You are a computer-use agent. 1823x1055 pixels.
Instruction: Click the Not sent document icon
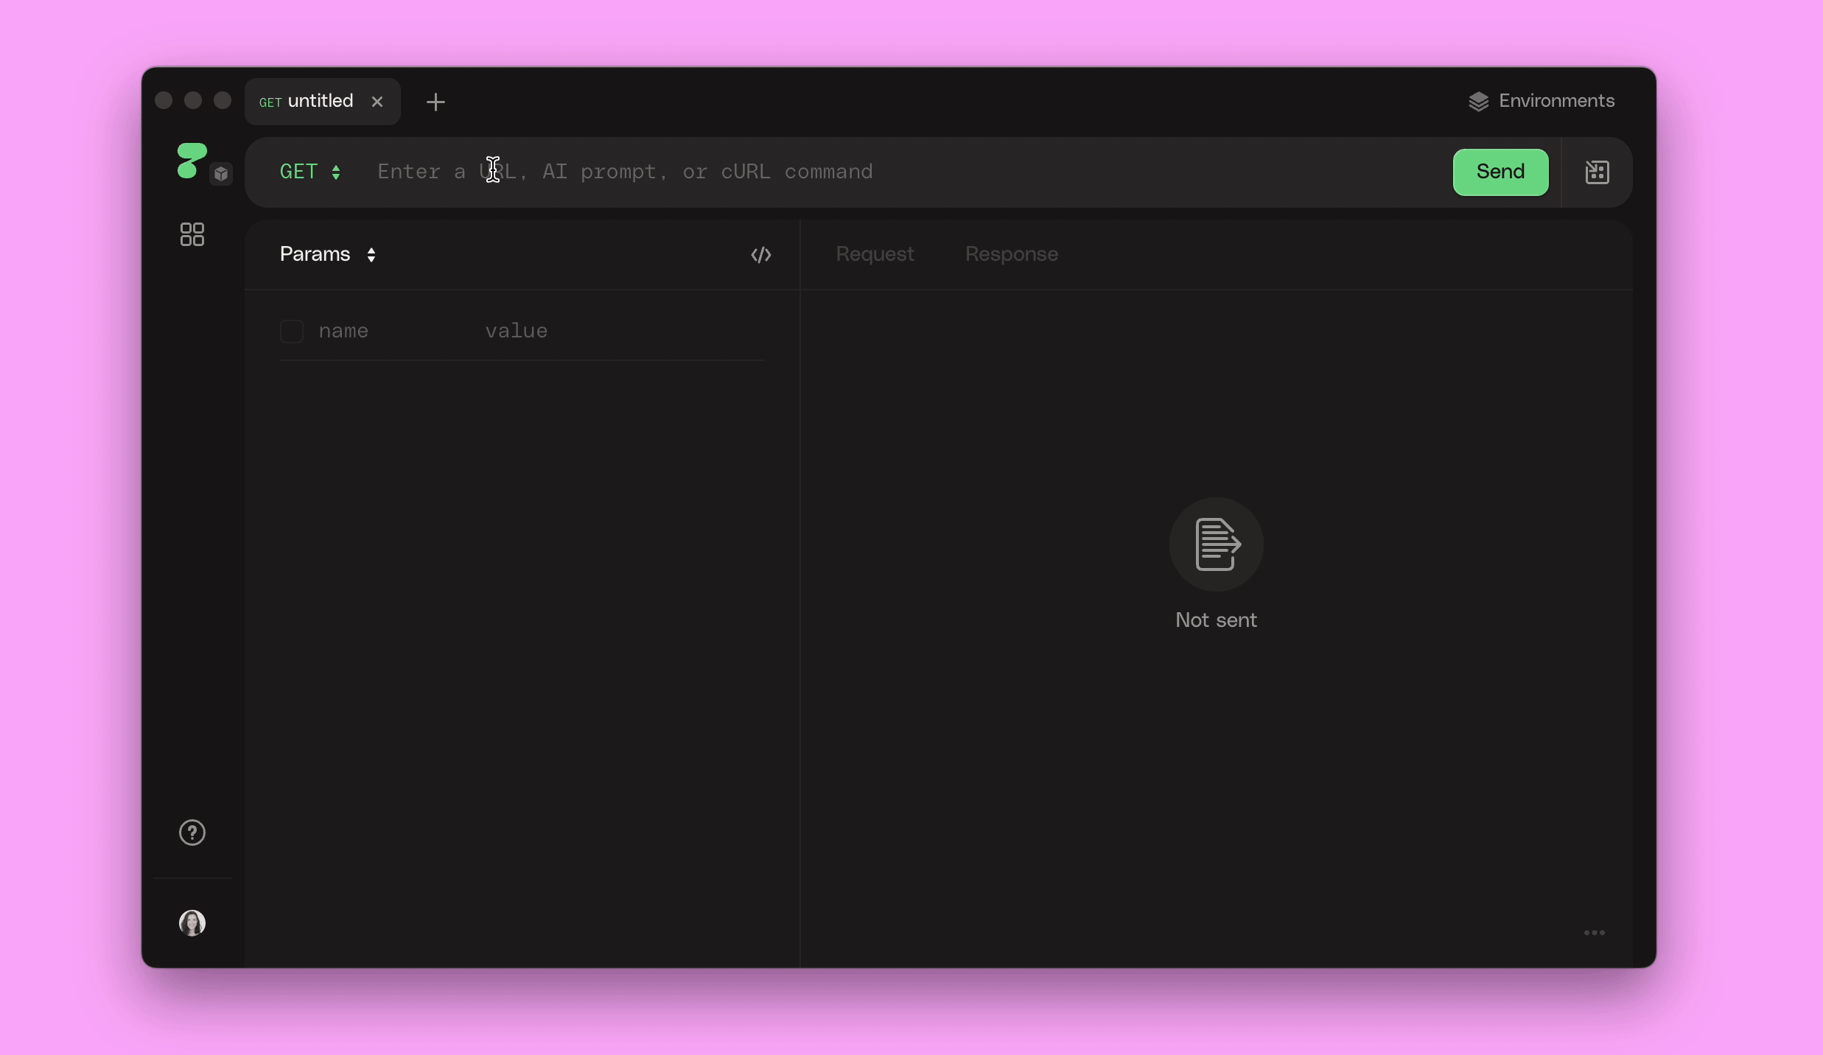pyautogui.click(x=1216, y=545)
